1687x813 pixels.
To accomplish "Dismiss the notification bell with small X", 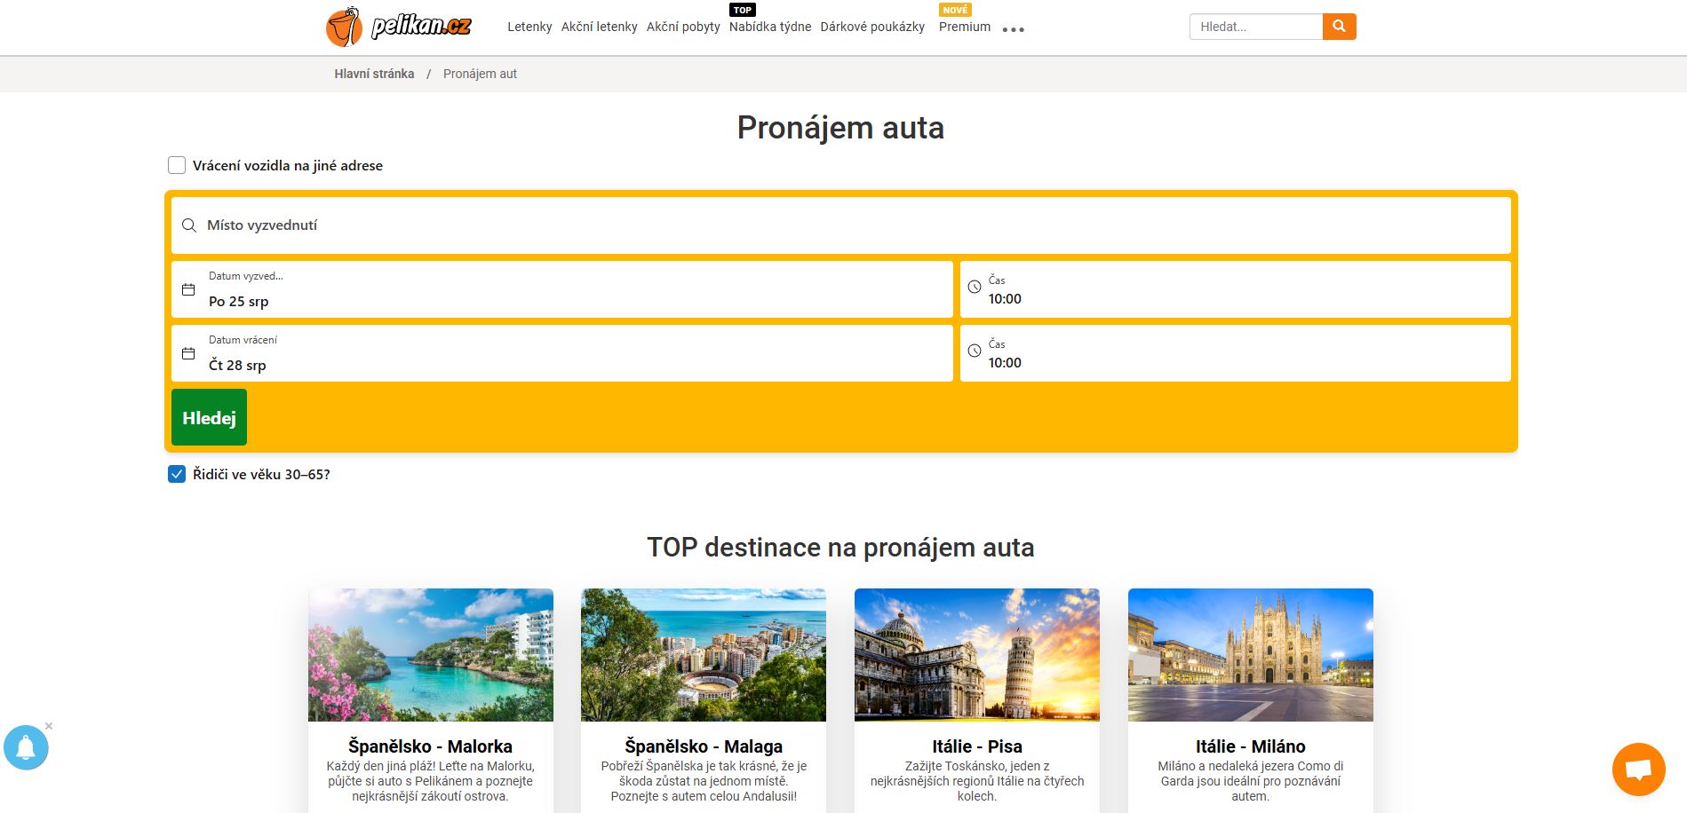I will pos(49,726).
